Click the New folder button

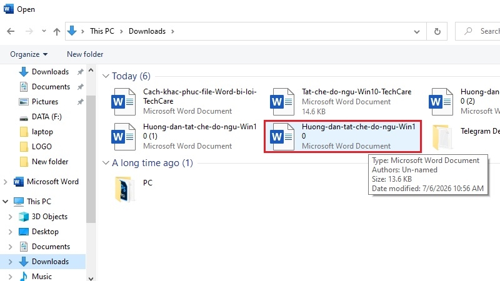85,54
